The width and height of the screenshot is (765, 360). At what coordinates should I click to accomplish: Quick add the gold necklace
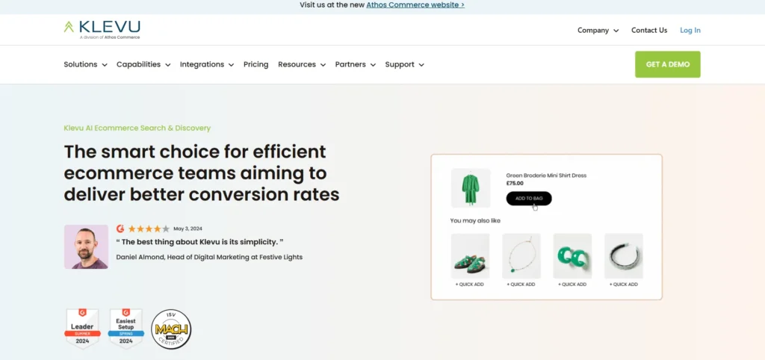click(521, 285)
